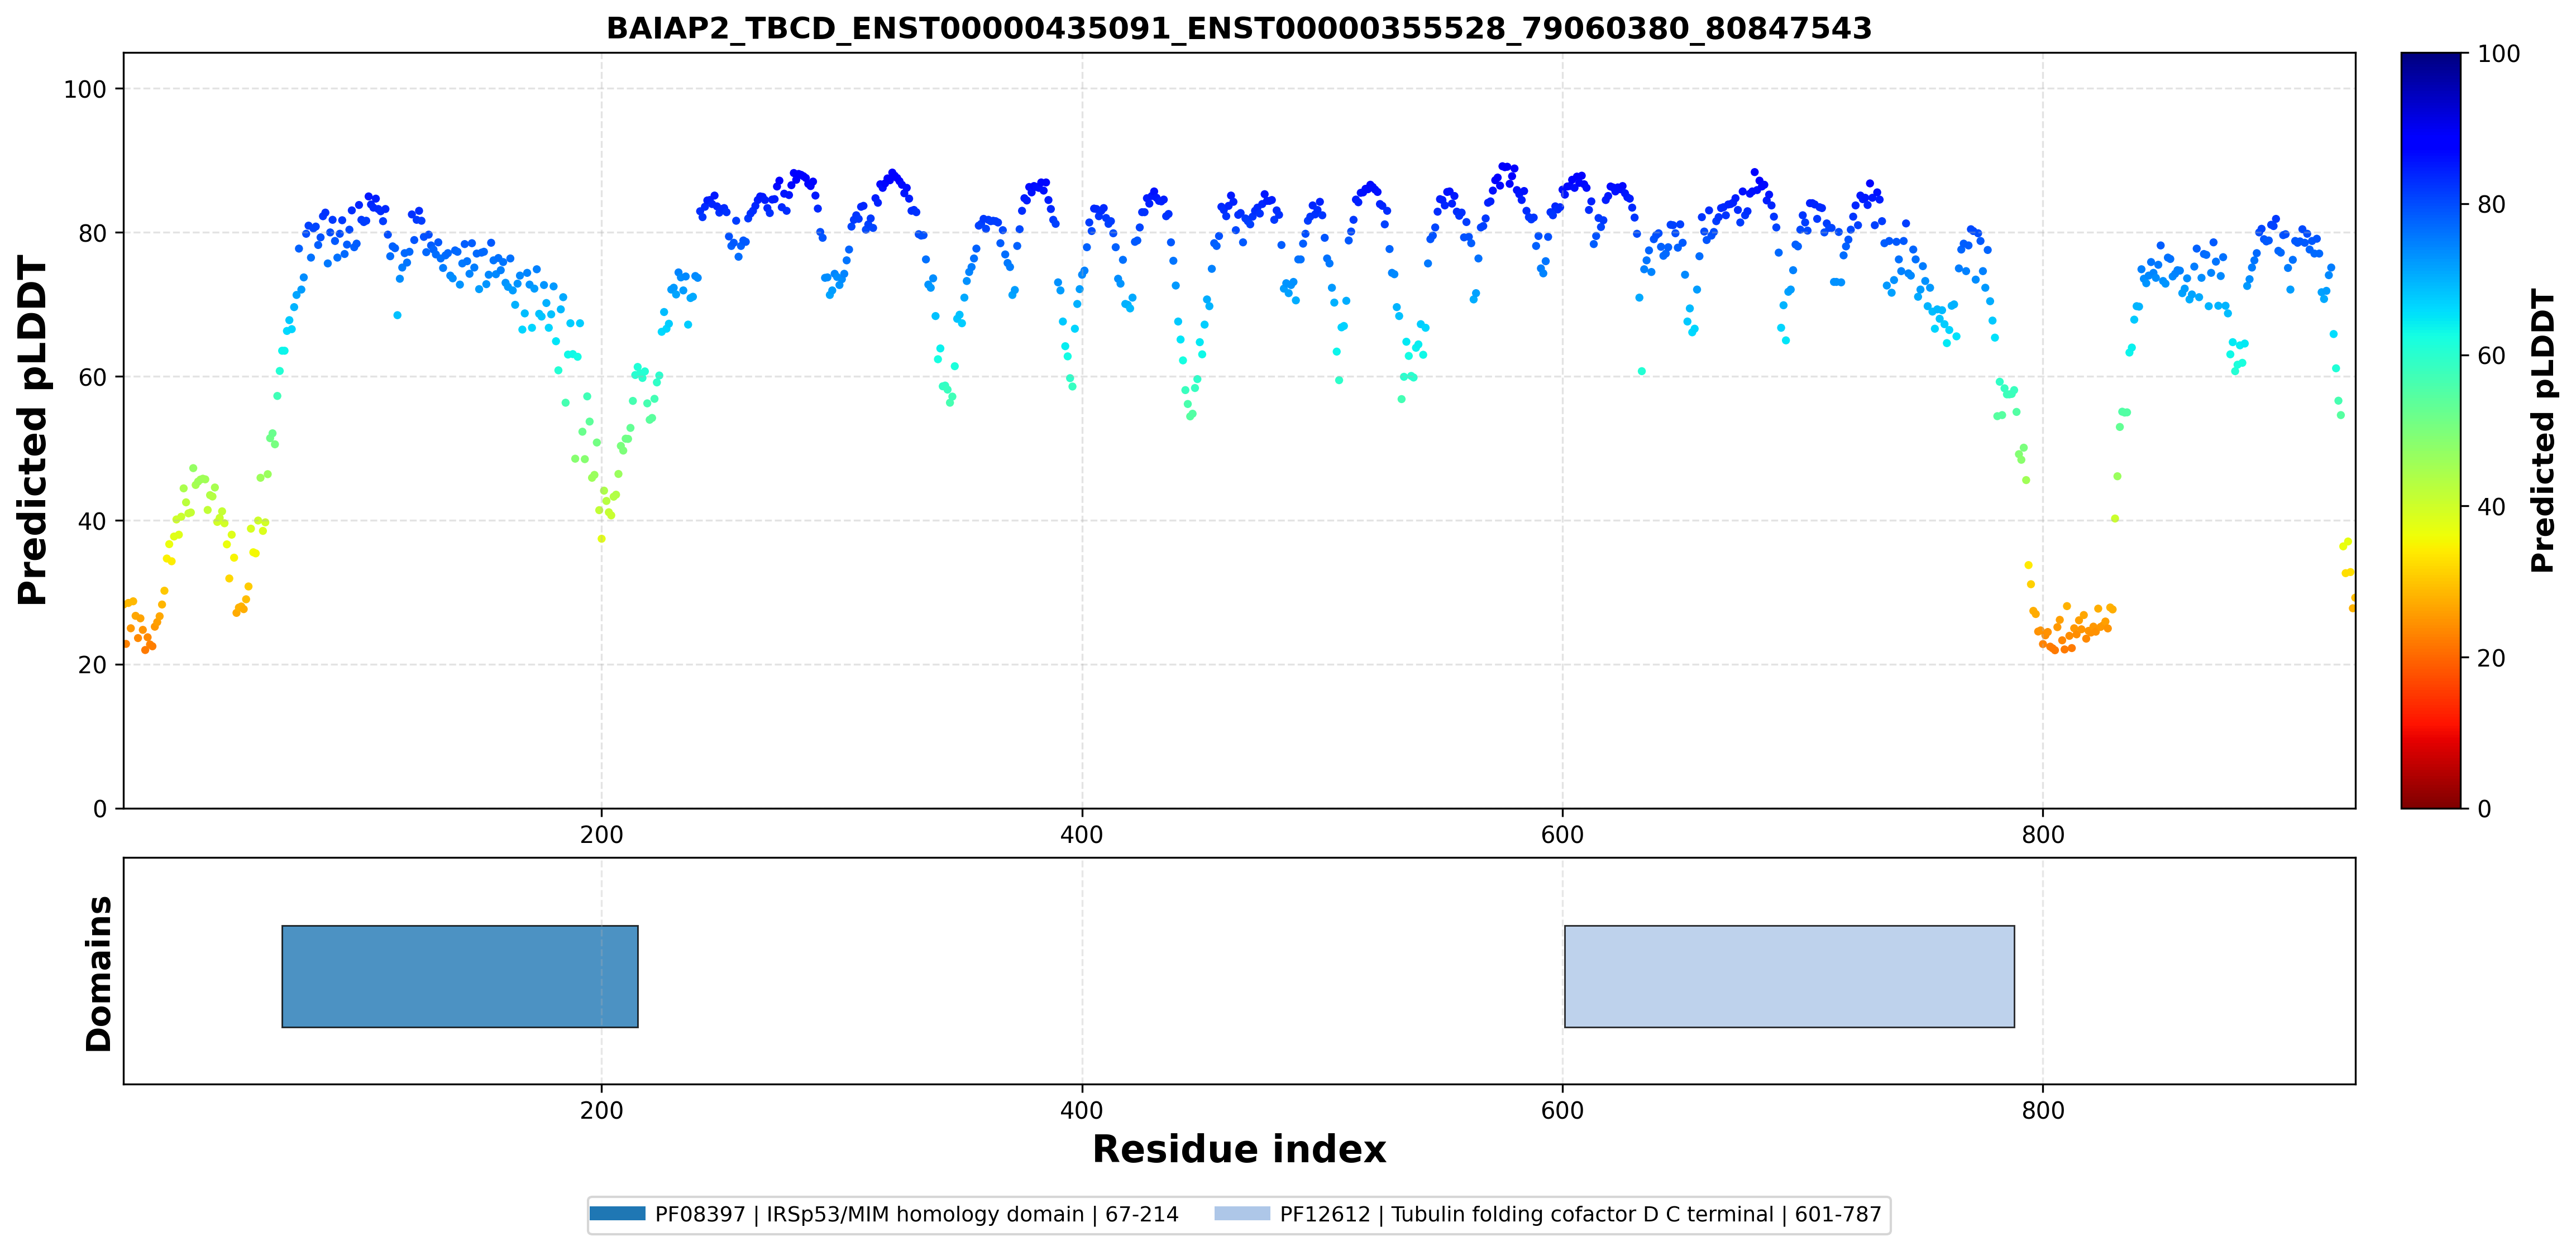Click the PF12612 Tubulin folding cofactor legend text
The height and width of the screenshot is (1251, 2576).
(1580, 1214)
